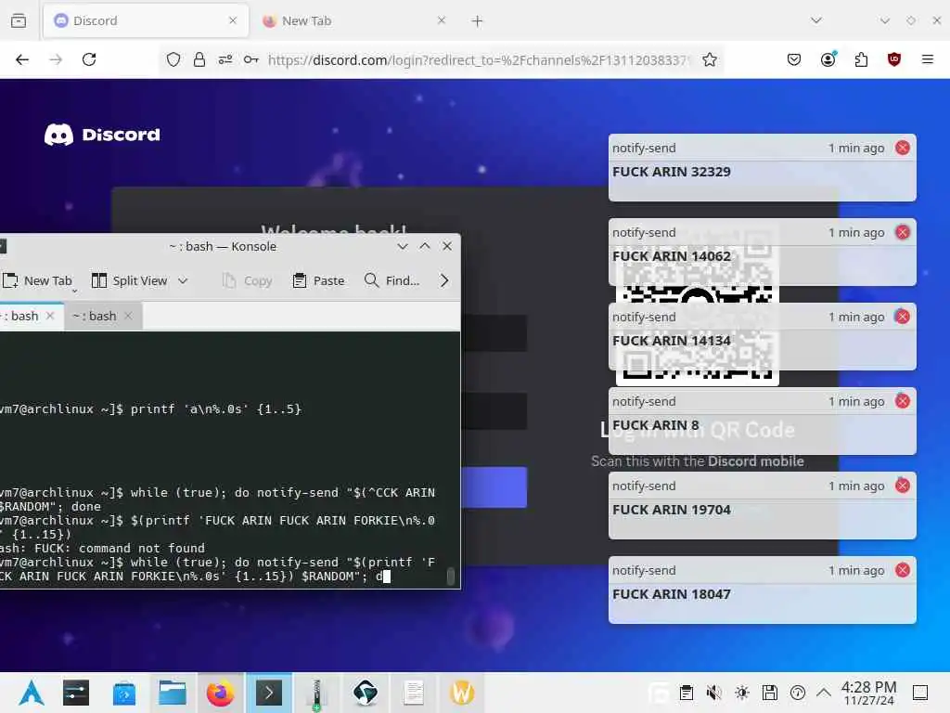Expand the Split View dropdown arrow
The width and height of the screenshot is (950, 713).
pos(183,280)
